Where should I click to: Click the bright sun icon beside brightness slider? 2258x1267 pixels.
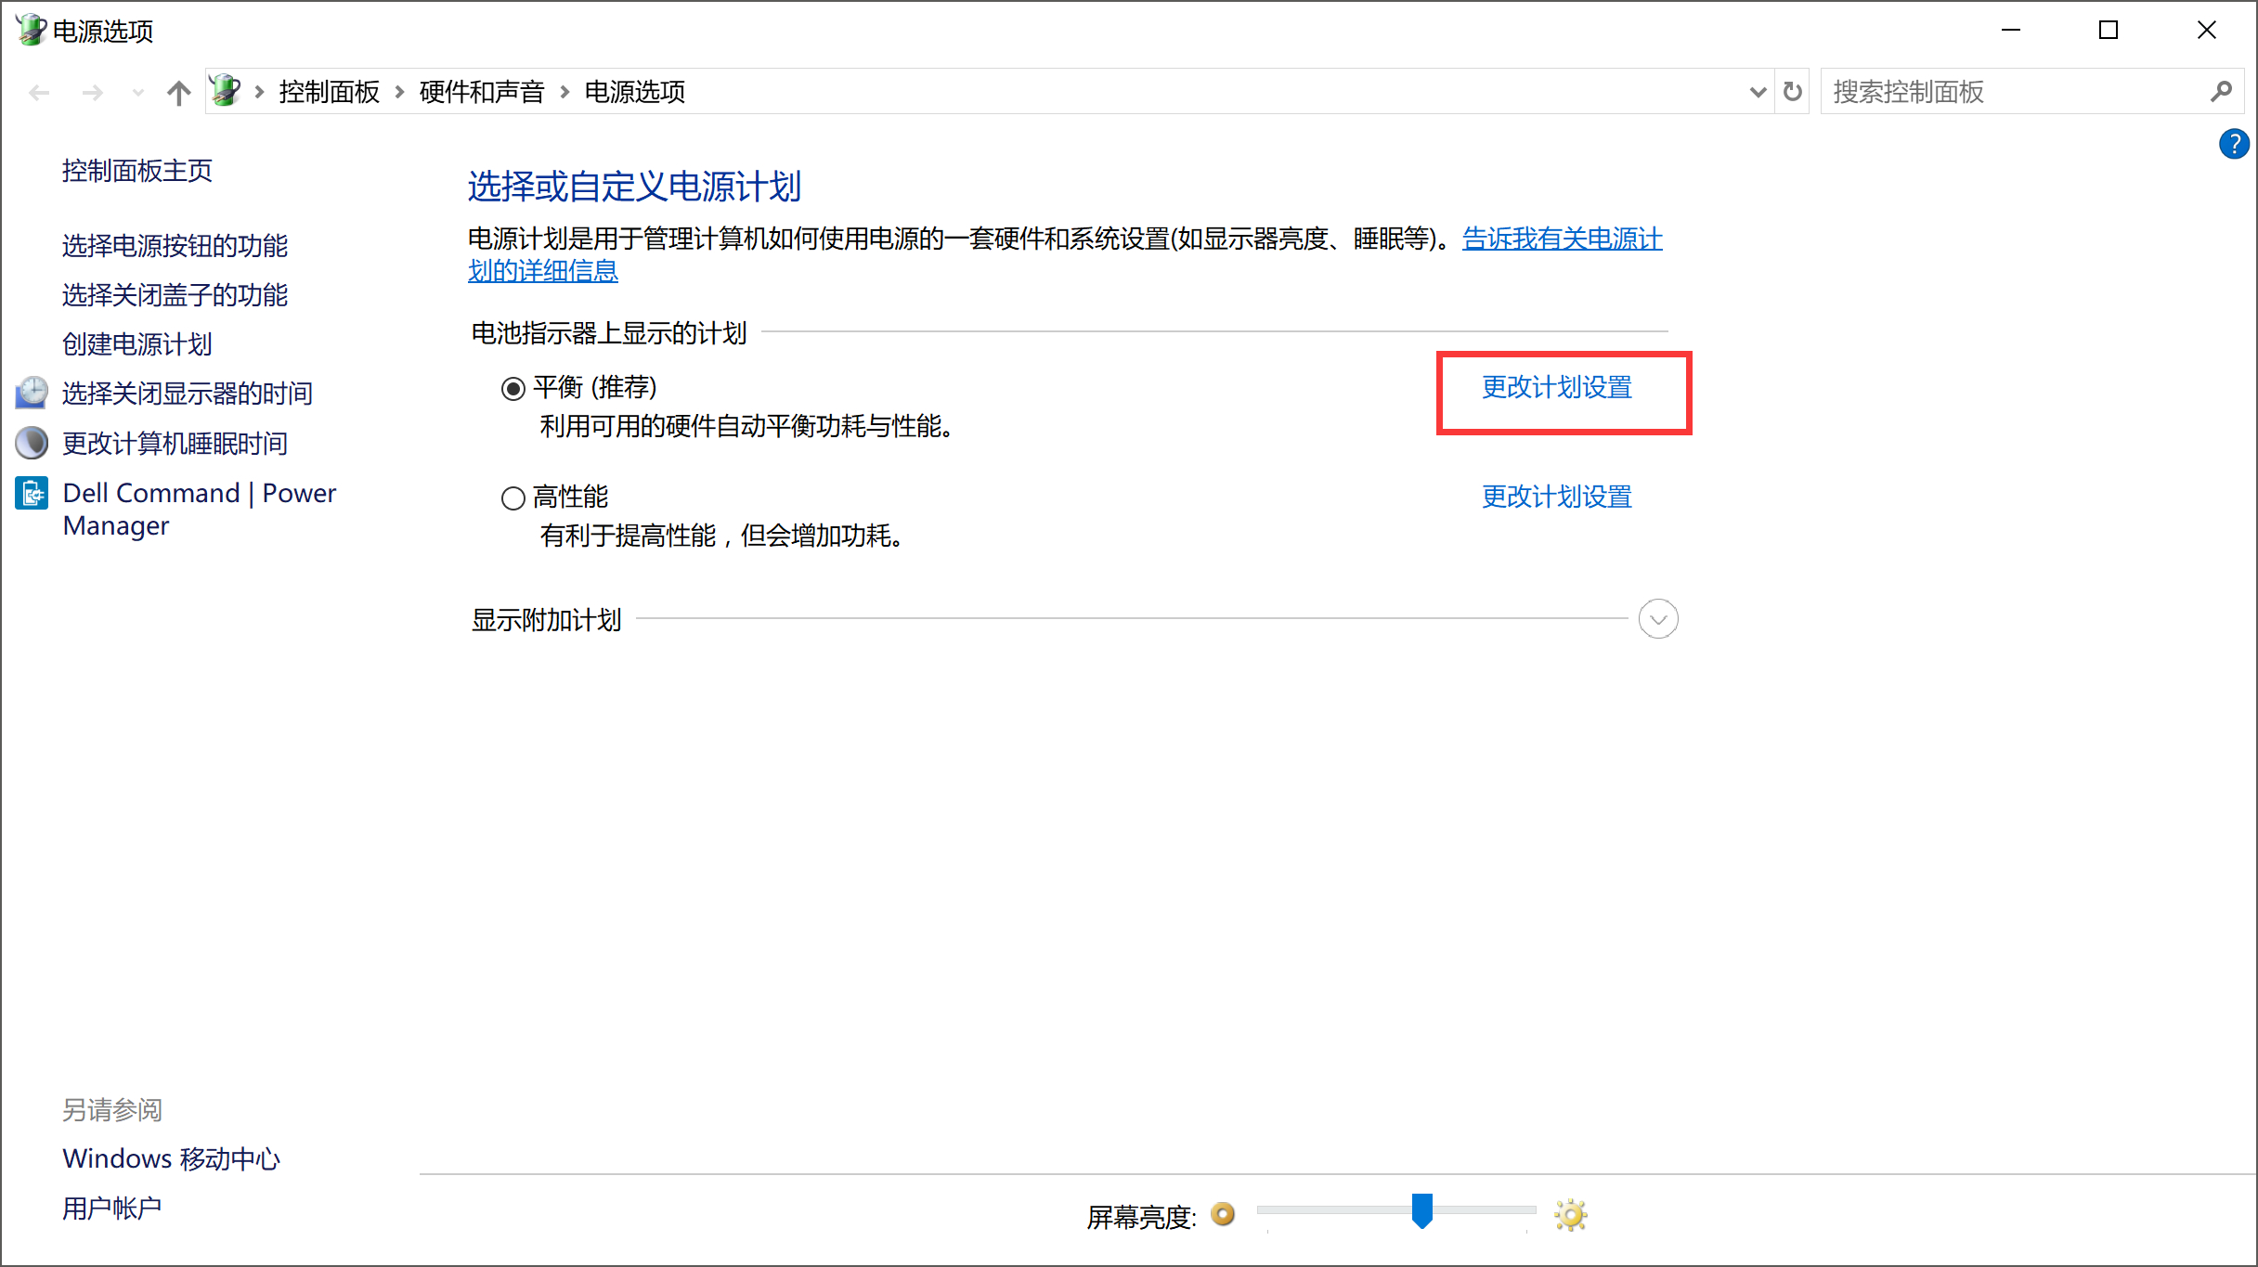pos(1570,1215)
